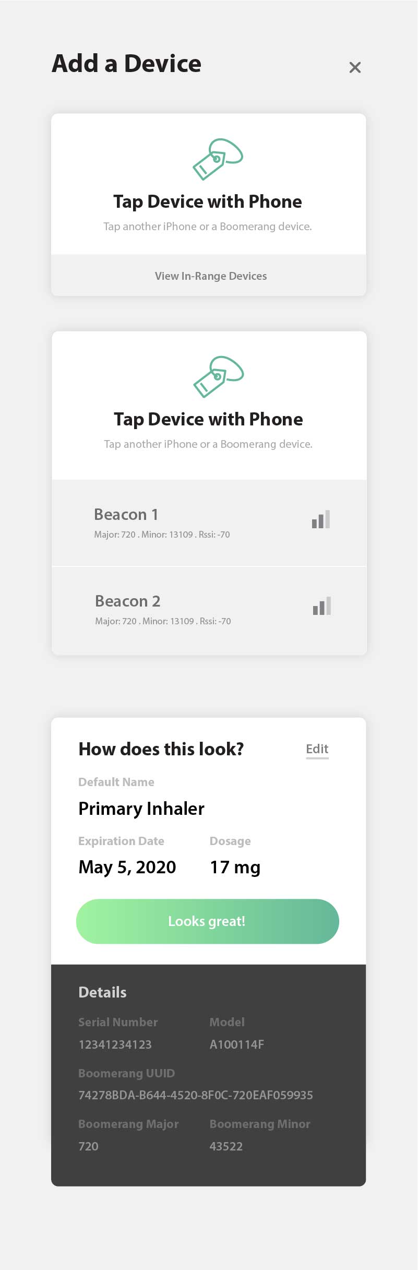Click the serial number 12341234123
This screenshot has height=1270, width=418.
coord(115,1045)
